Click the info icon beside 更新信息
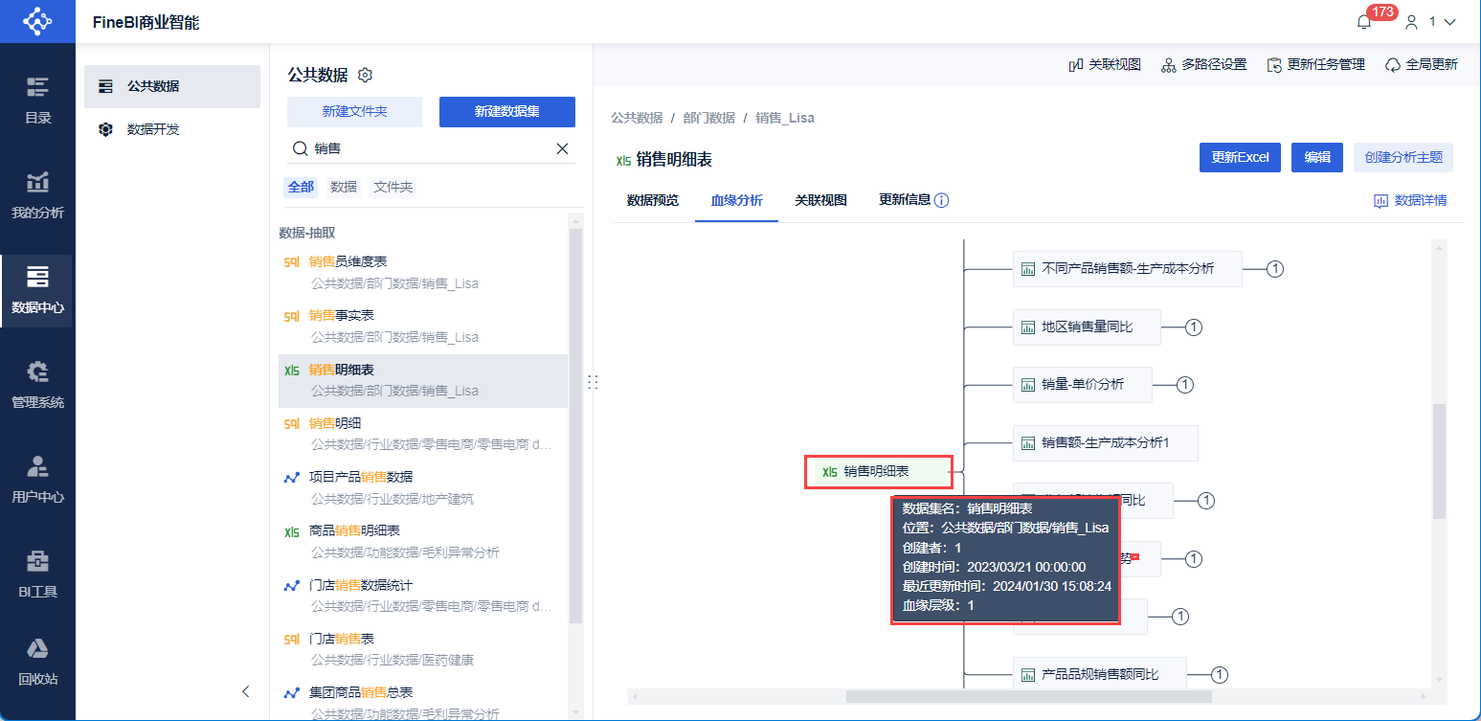Viewport: 1481px width, 721px height. tap(942, 201)
